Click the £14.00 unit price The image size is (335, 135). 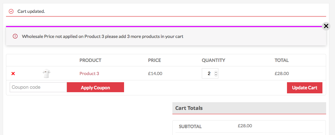point(155,74)
